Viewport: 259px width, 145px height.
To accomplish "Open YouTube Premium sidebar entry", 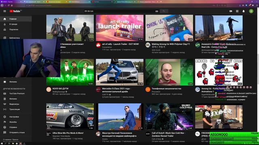I will (16, 93).
